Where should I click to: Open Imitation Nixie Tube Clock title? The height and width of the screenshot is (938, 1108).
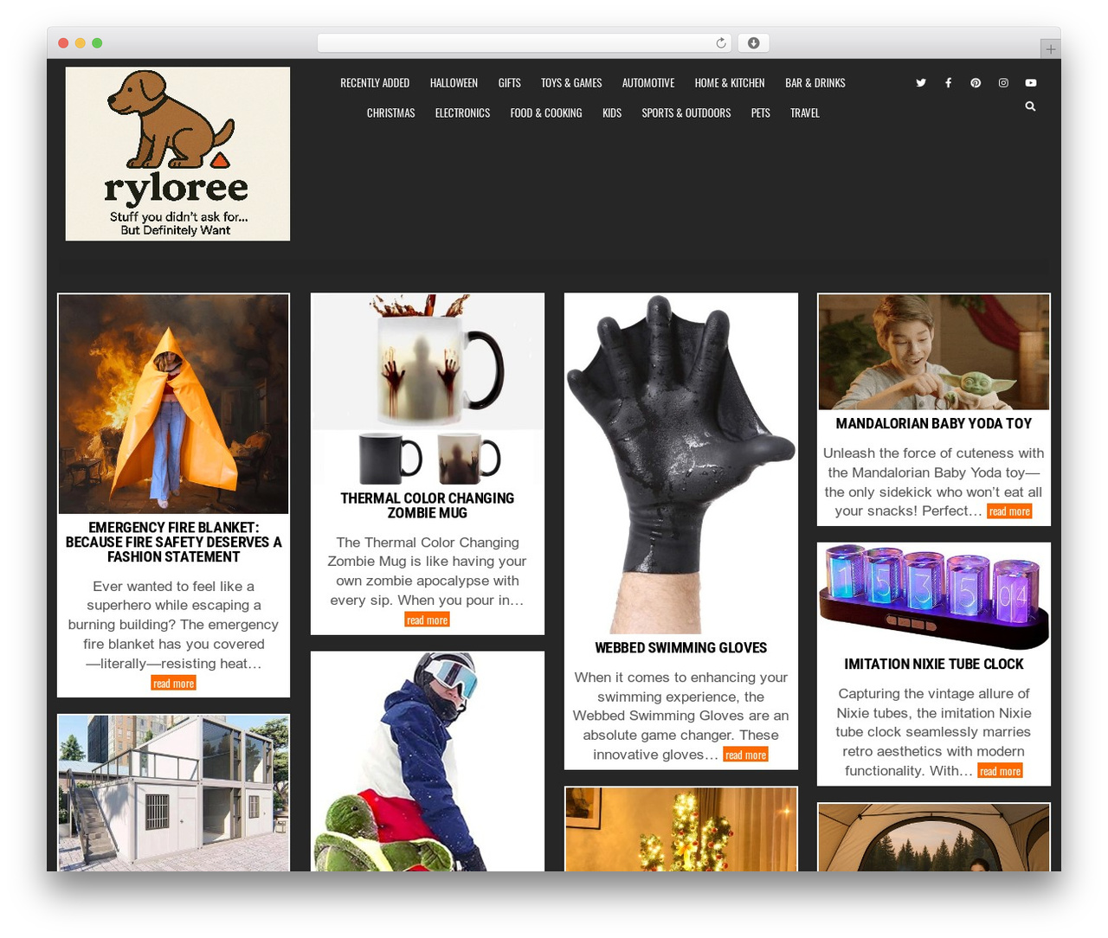click(934, 665)
